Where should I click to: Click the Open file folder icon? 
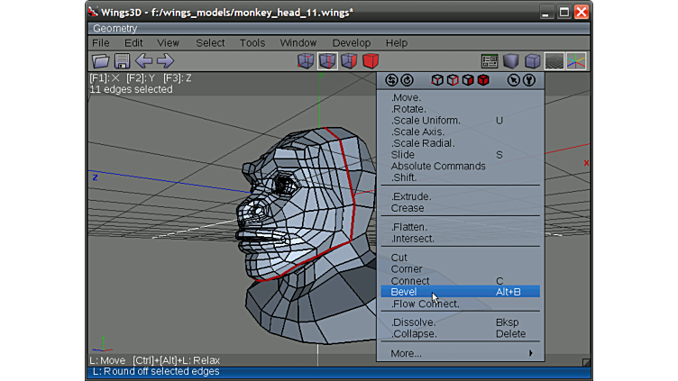(x=101, y=61)
